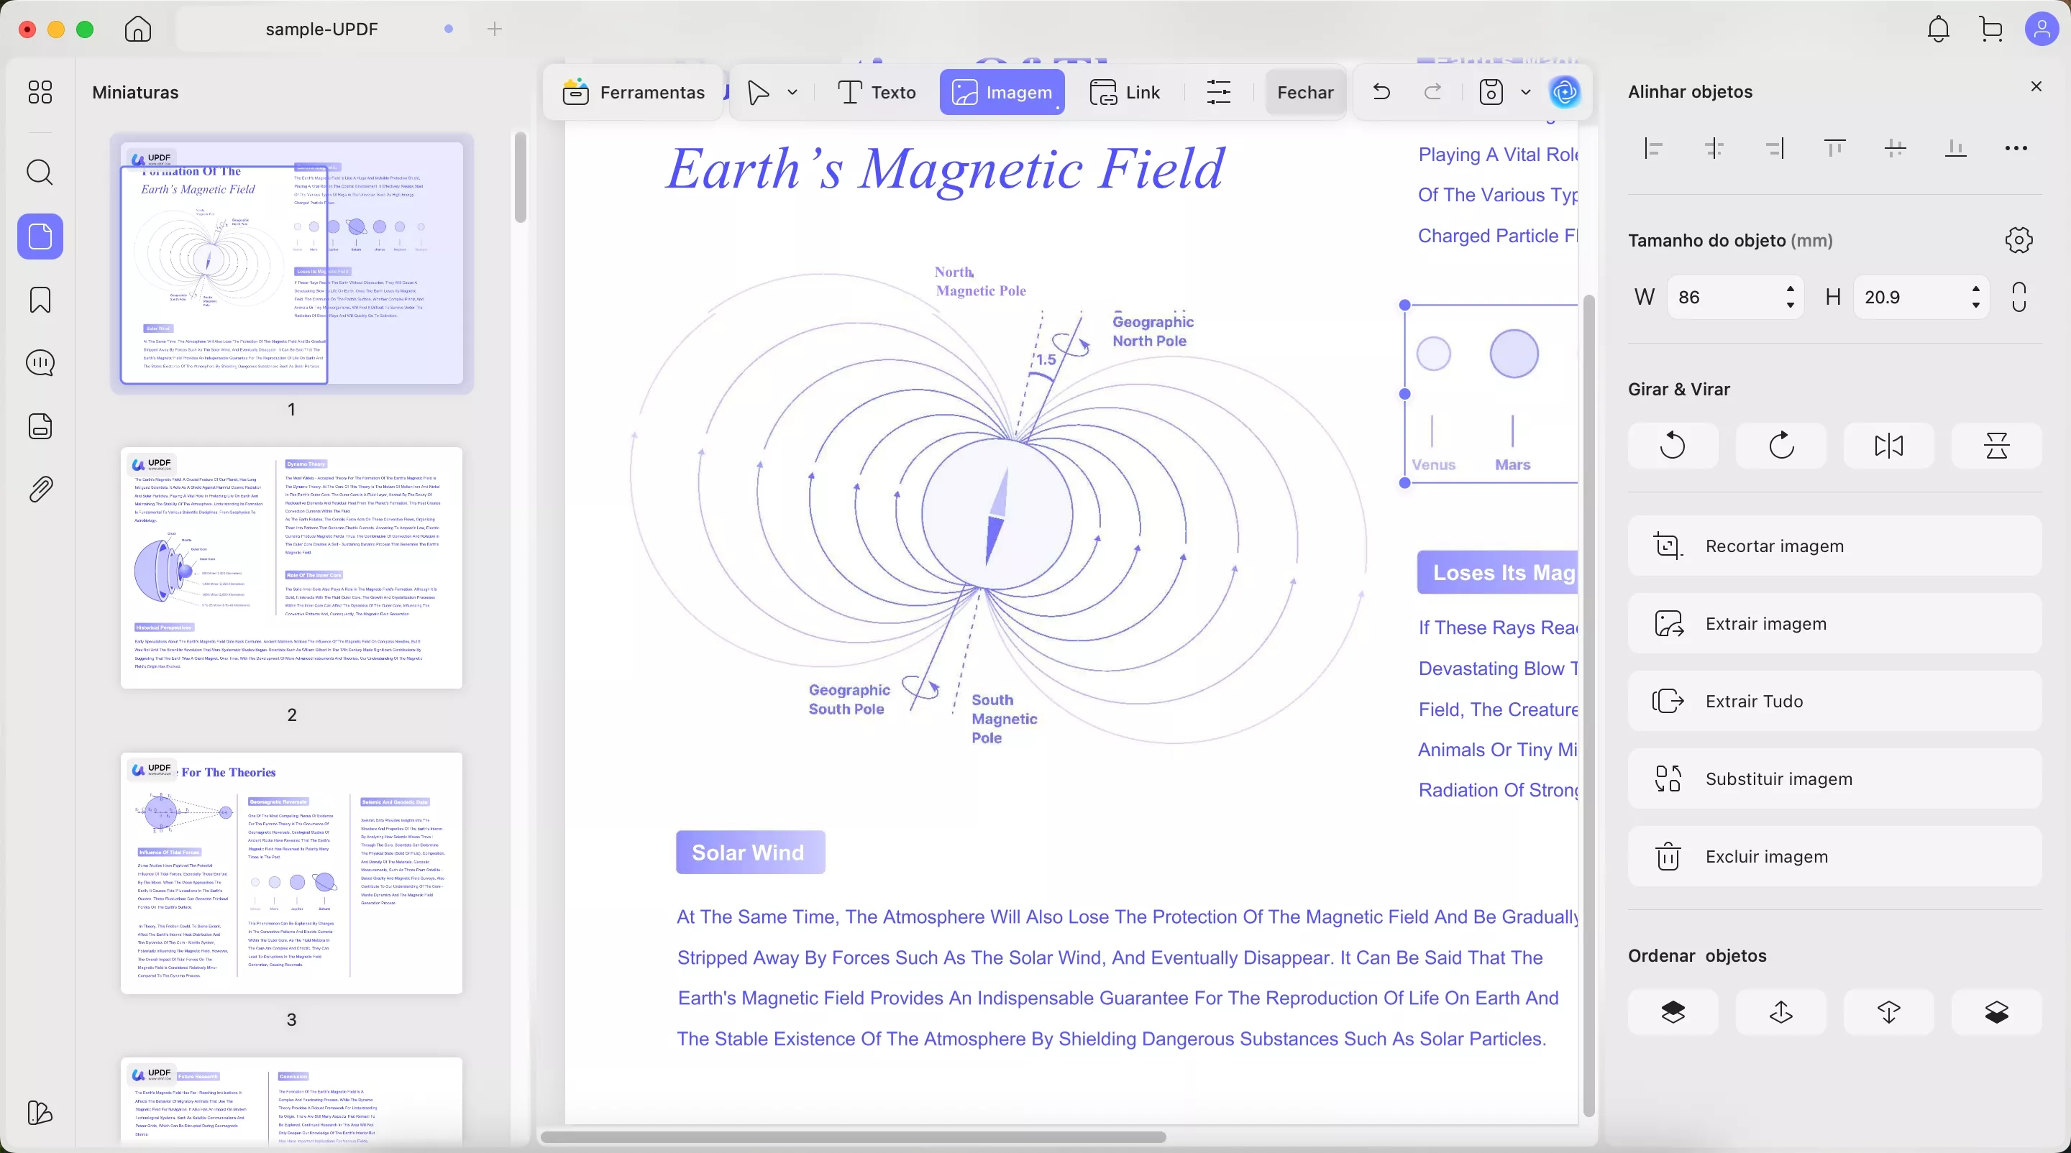Toggle aspect ratio lock for size
This screenshot has height=1153, width=2071.
pos(2019,298)
